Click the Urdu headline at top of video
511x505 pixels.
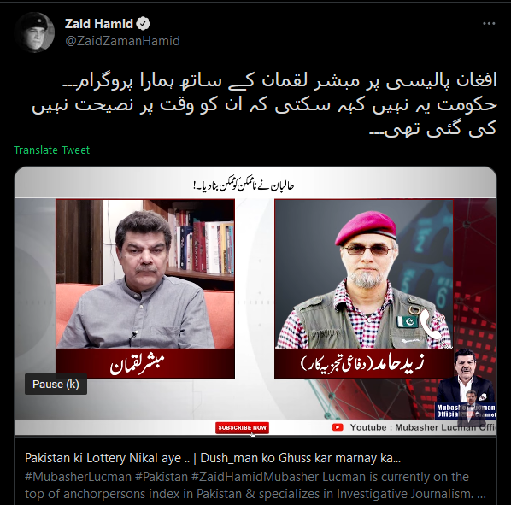point(244,185)
